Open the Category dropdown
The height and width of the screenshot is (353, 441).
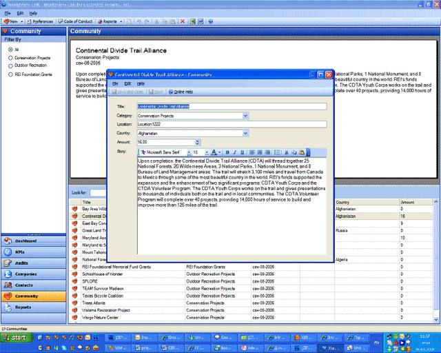245,116
